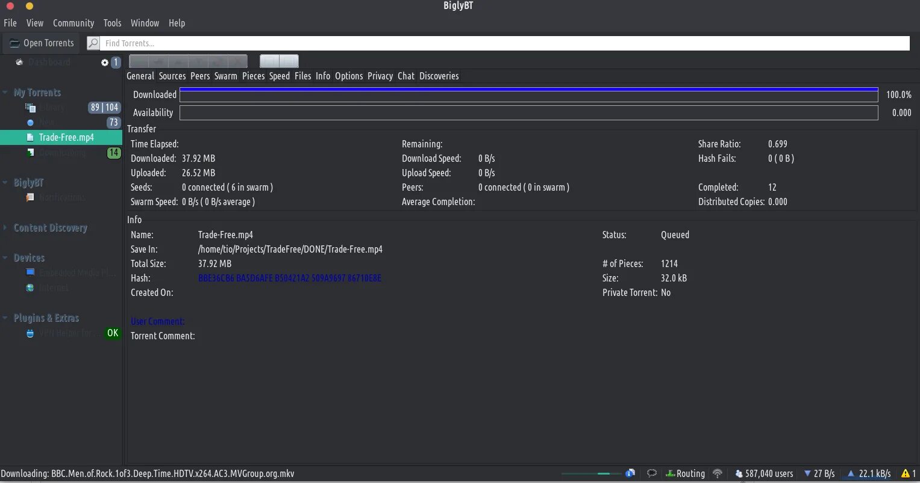The image size is (920, 483).
Task: Click the Dashboard gear settings icon
Action: click(105, 63)
